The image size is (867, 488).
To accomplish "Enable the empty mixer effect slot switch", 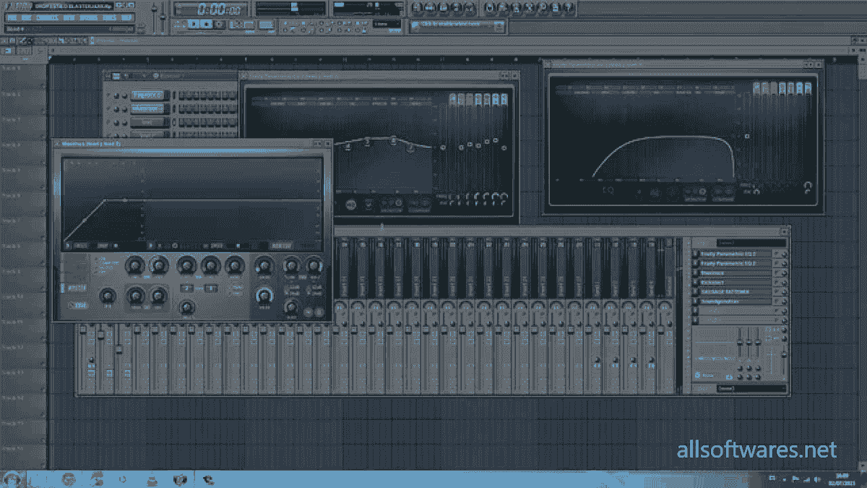I will coord(696,311).
